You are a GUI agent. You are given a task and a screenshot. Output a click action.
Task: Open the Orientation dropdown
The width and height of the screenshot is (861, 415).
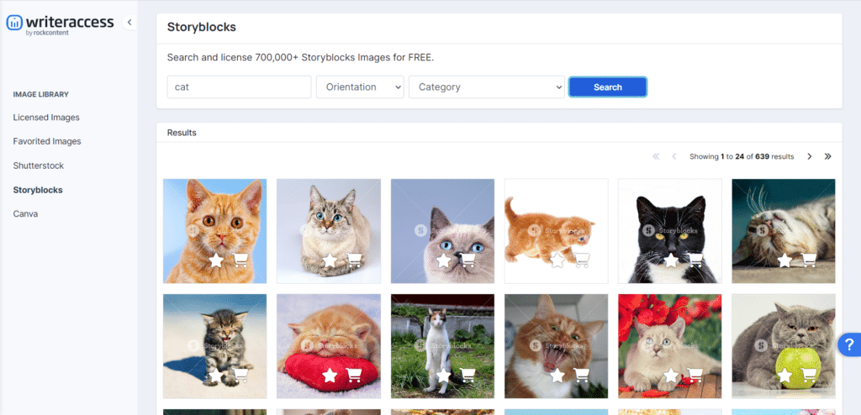360,87
